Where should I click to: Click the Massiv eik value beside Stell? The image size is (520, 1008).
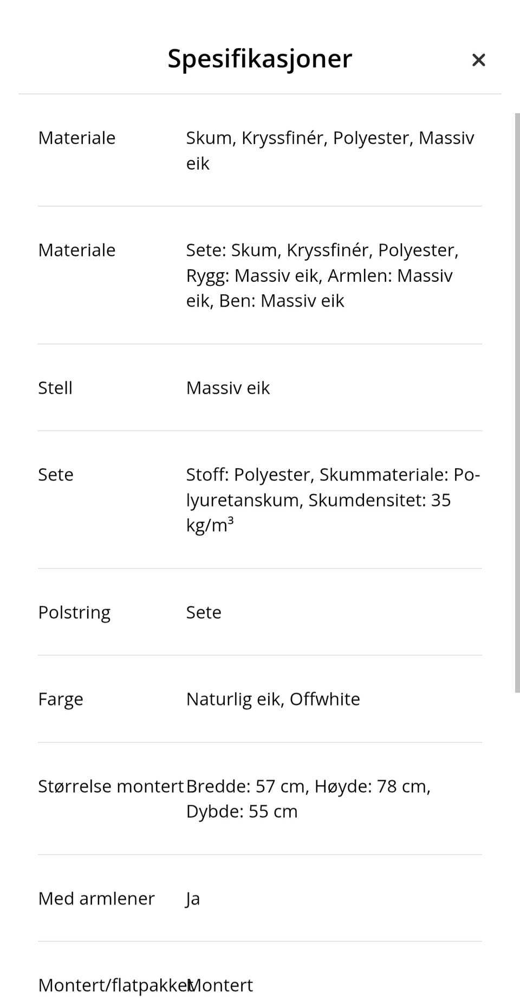point(227,388)
